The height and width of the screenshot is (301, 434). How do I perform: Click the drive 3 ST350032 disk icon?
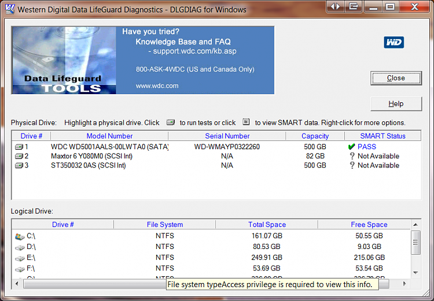click(19, 166)
